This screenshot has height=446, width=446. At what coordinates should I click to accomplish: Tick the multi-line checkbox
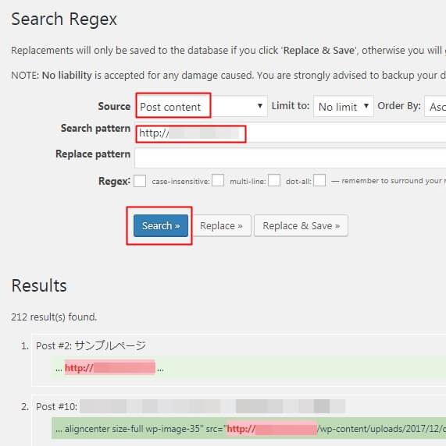[274, 180]
